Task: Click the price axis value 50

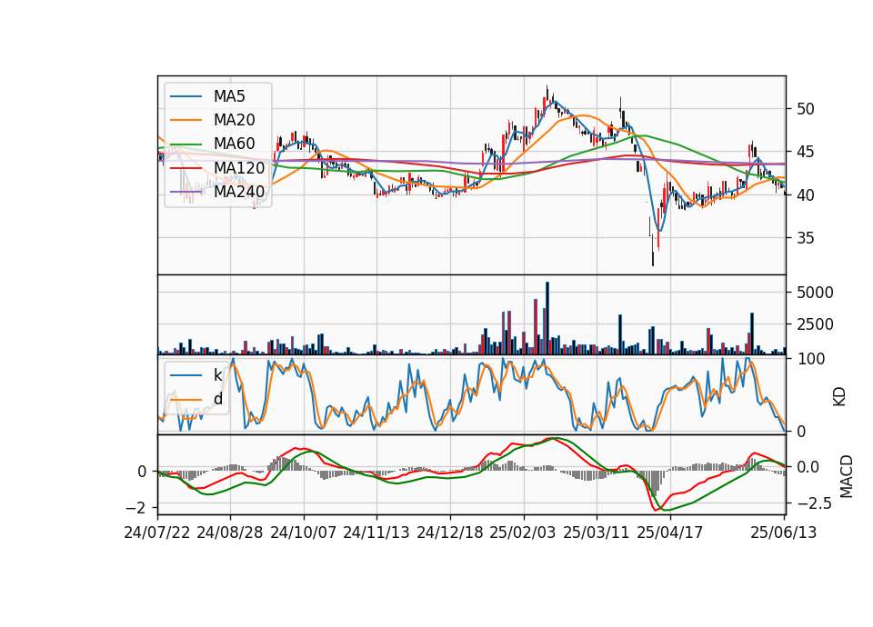Action: pos(805,109)
